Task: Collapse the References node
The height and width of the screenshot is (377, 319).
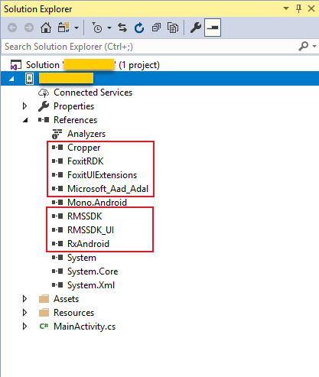Action: click(x=25, y=120)
